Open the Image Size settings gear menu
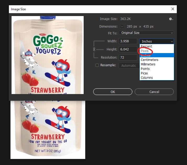Viewport: 187px width, 165px height. [171, 19]
